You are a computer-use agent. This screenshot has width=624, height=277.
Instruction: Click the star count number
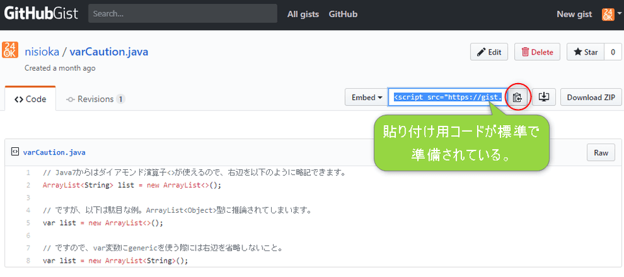click(x=612, y=53)
